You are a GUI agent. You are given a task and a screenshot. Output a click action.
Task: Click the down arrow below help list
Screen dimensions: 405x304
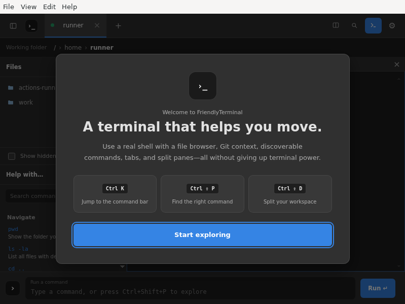[123, 266]
